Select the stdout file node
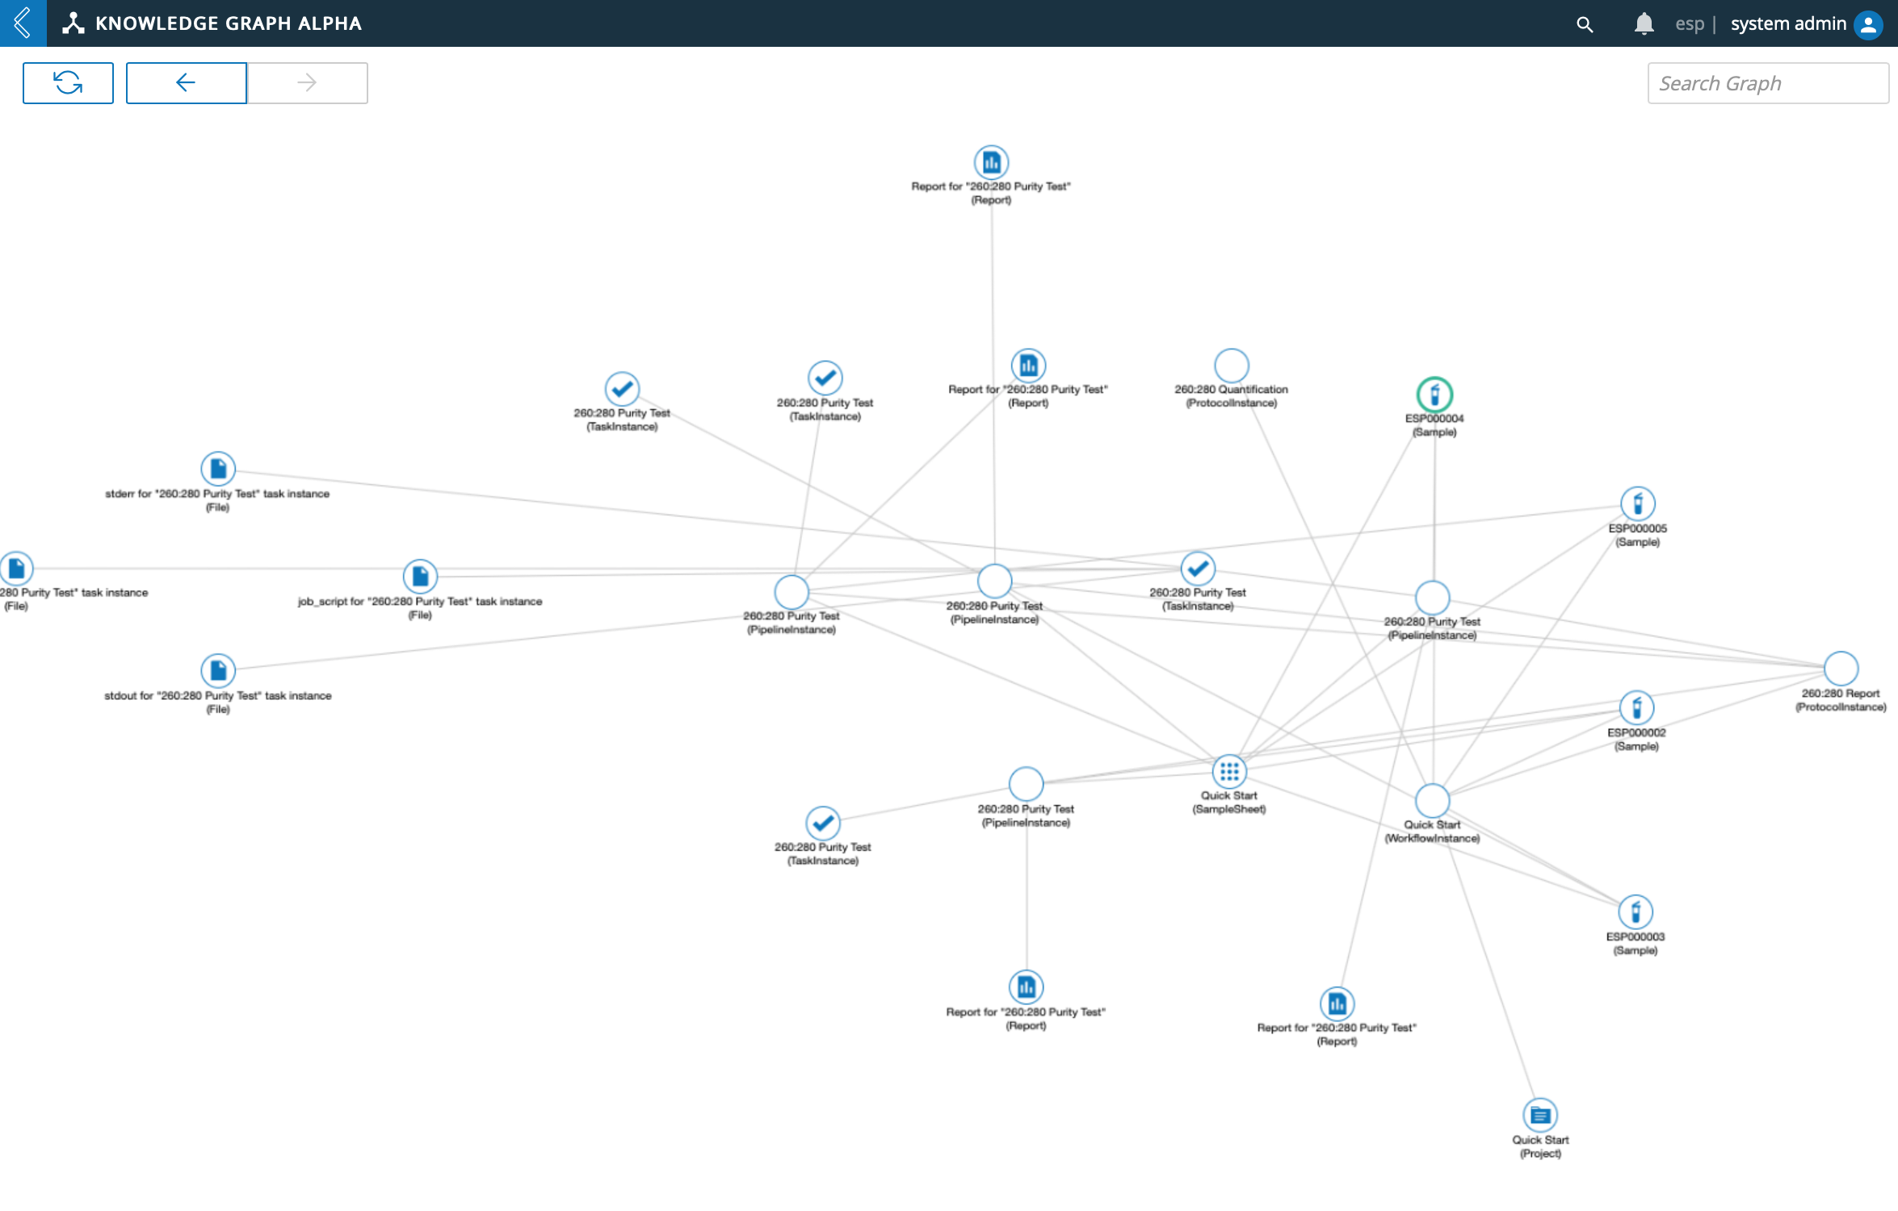 (x=218, y=671)
